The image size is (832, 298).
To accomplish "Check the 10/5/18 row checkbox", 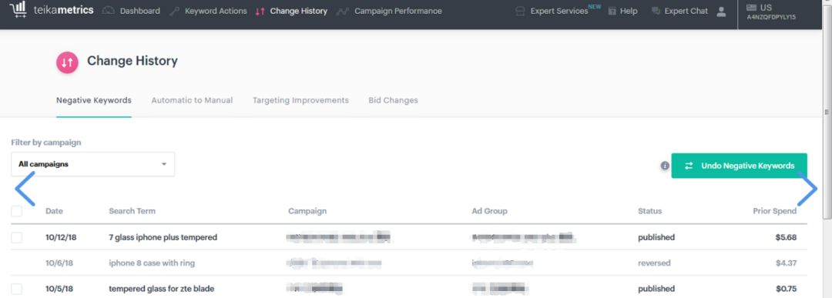I will [17, 289].
